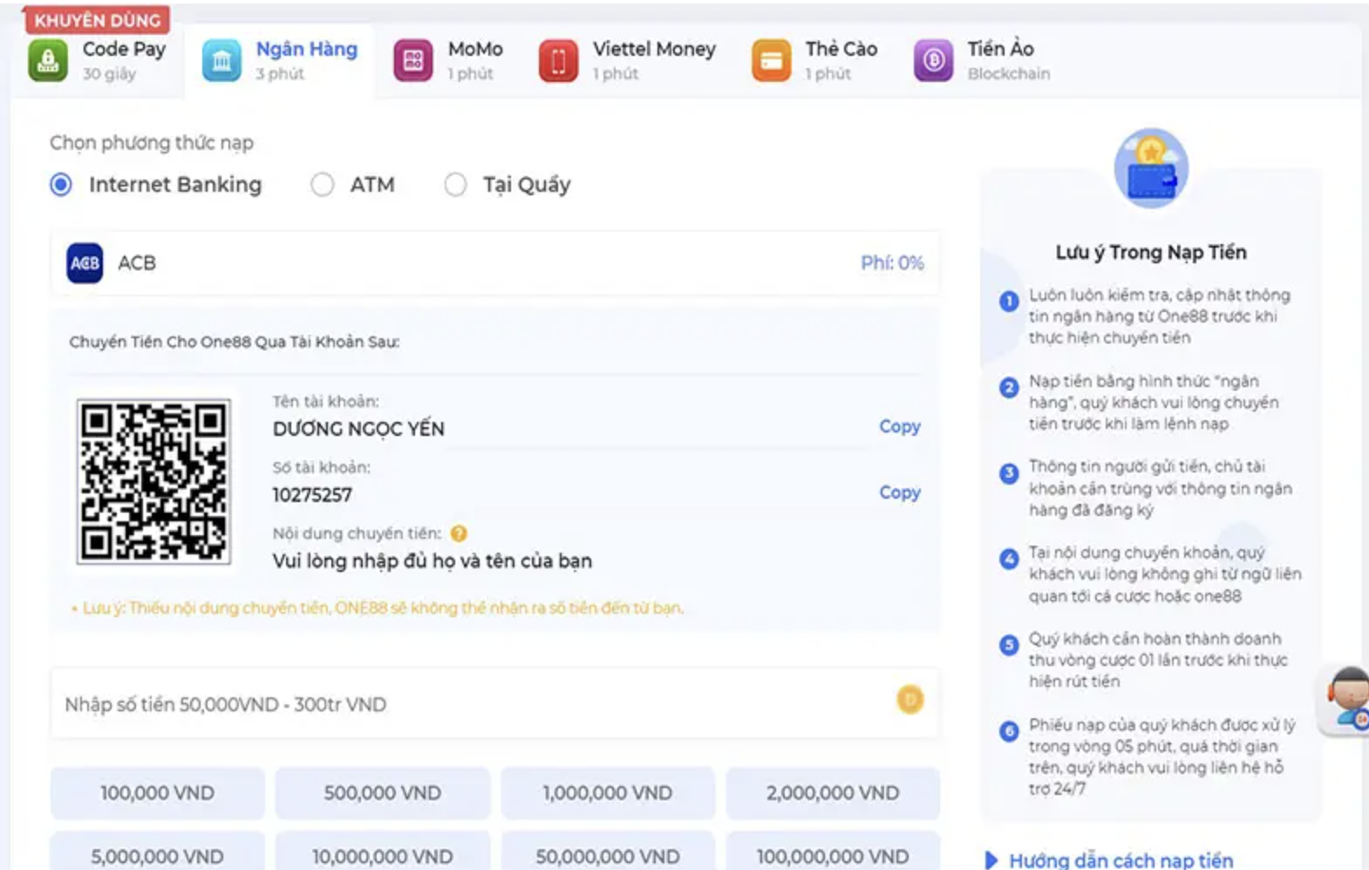This screenshot has width=1369, height=870.
Task: Click the Vui lòng nhập đủ họ và tên text
Action: [432, 561]
